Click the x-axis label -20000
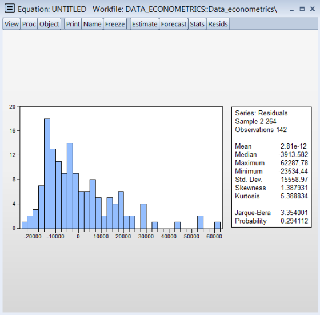 (33, 237)
